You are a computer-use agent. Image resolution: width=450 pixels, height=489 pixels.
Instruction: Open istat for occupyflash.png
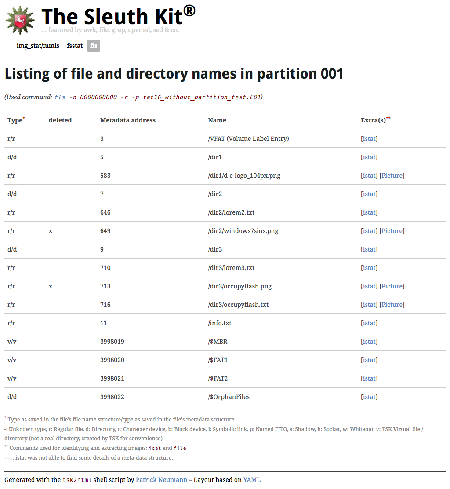pos(369,286)
